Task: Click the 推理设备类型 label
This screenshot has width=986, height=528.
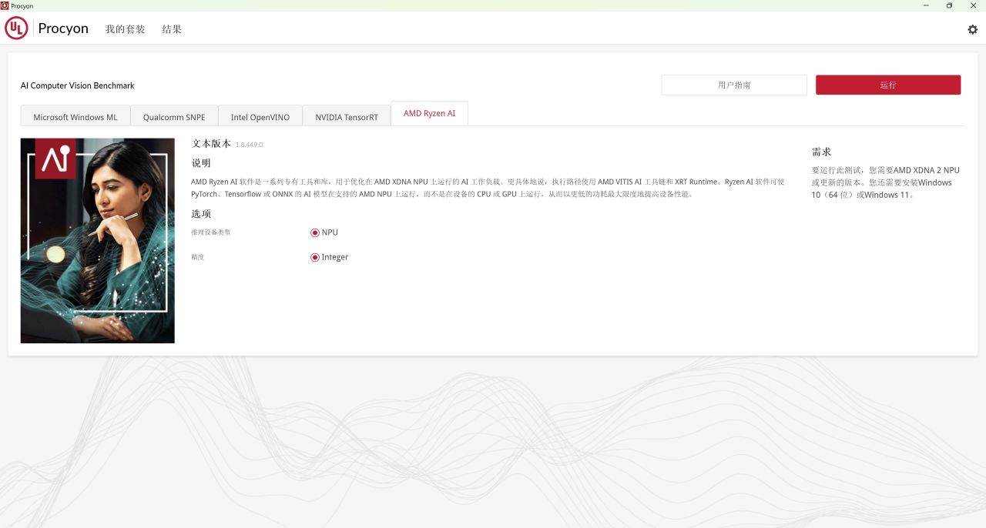Action: point(211,232)
